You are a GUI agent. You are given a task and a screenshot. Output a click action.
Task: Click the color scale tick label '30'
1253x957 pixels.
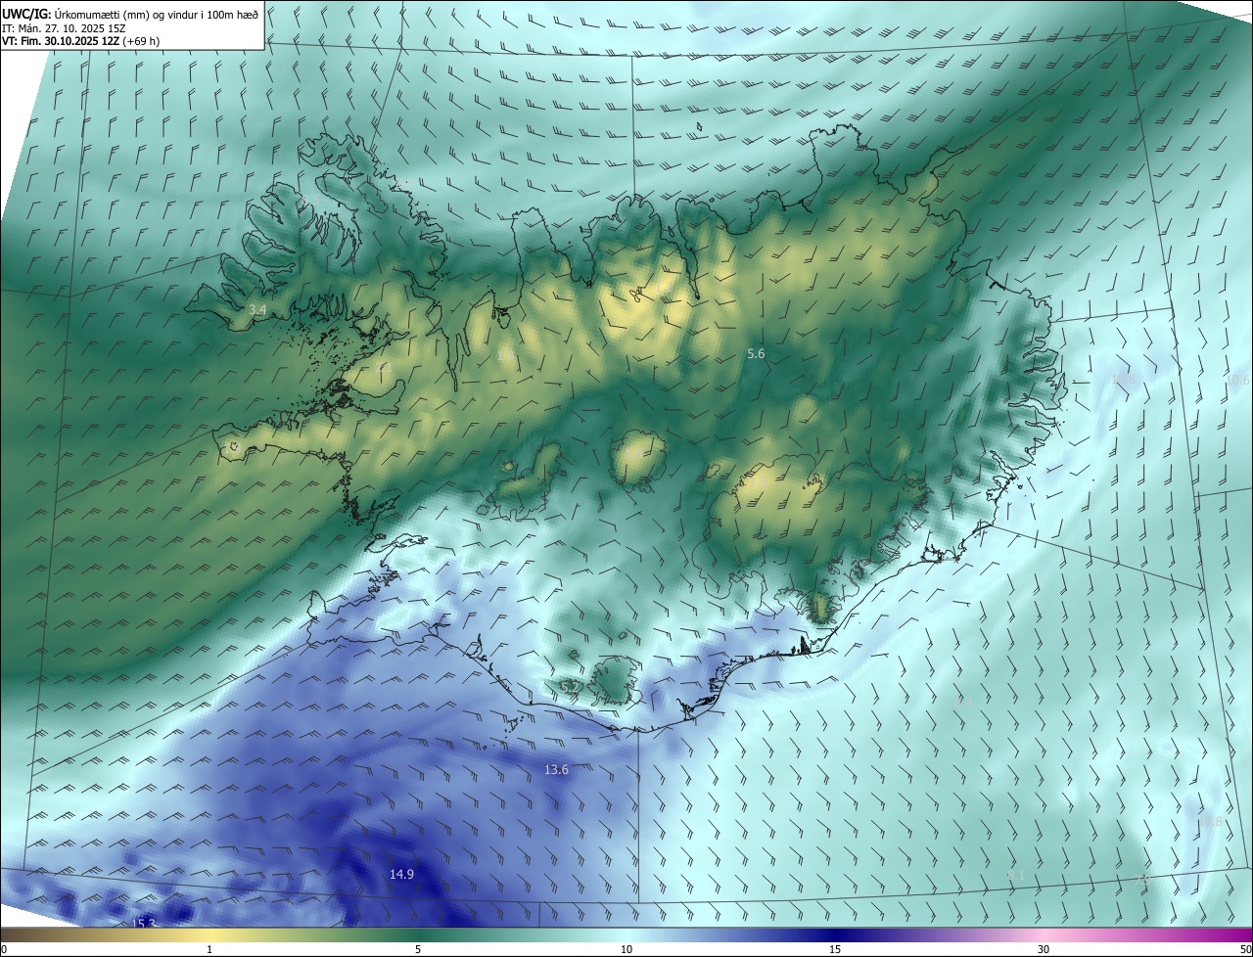[x=1044, y=950]
